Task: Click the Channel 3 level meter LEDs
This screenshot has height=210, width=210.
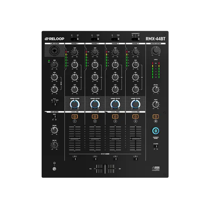Action: click(x=106, y=59)
